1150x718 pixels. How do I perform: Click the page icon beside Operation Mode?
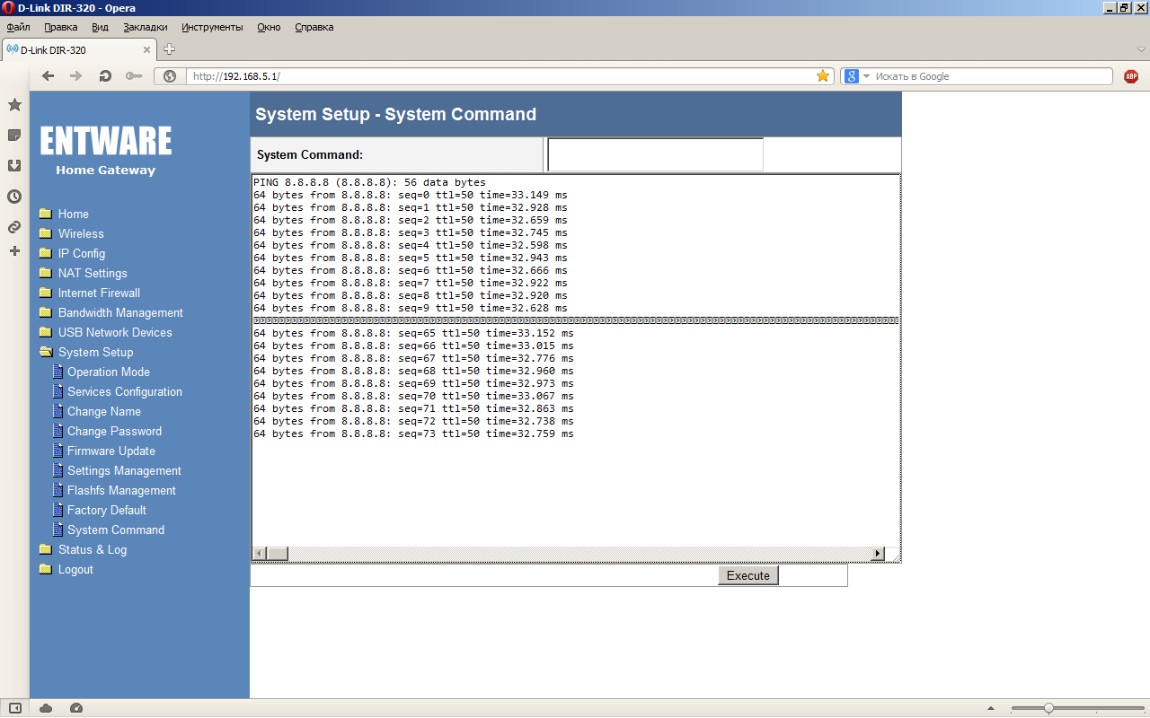[x=58, y=372]
